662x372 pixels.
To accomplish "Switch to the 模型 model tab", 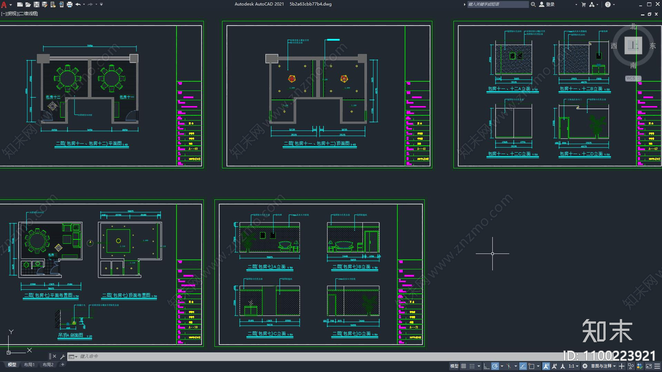I will [12, 365].
